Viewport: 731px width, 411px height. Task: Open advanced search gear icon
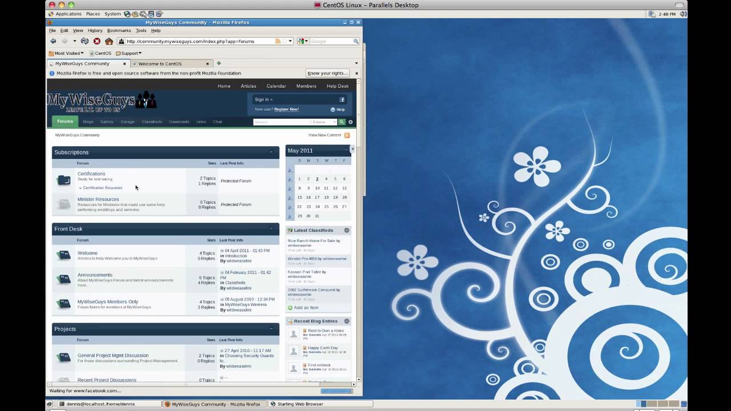pos(351,122)
